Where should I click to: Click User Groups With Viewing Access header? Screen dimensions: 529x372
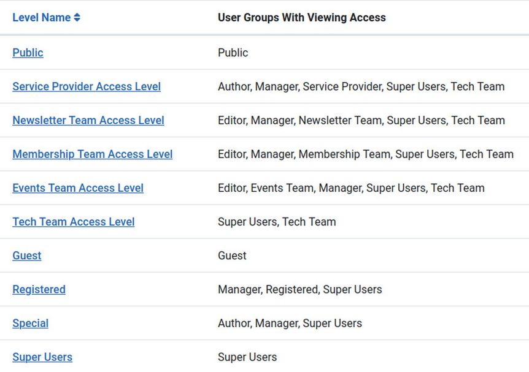[301, 18]
